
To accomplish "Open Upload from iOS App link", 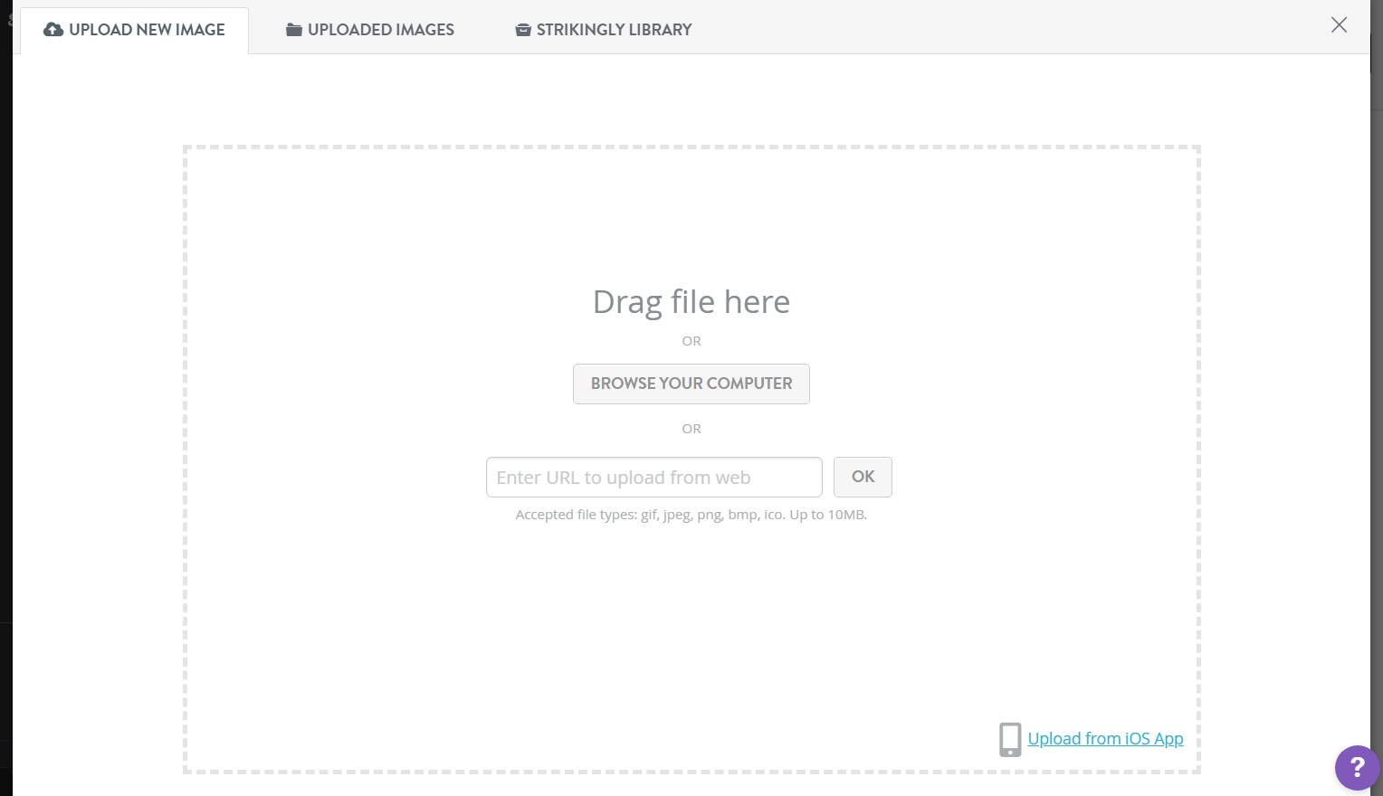I will (x=1104, y=738).
